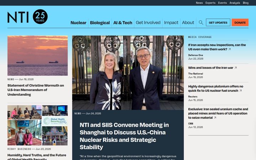Open the Shanghai meeting featured photo
Image resolution: width=256 pixels, height=160 pixels.
coord(128,73)
